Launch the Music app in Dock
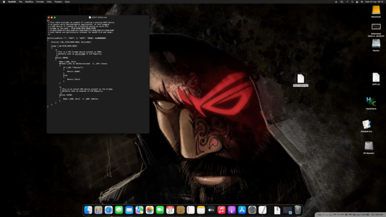386x217 pixels. (221, 210)
